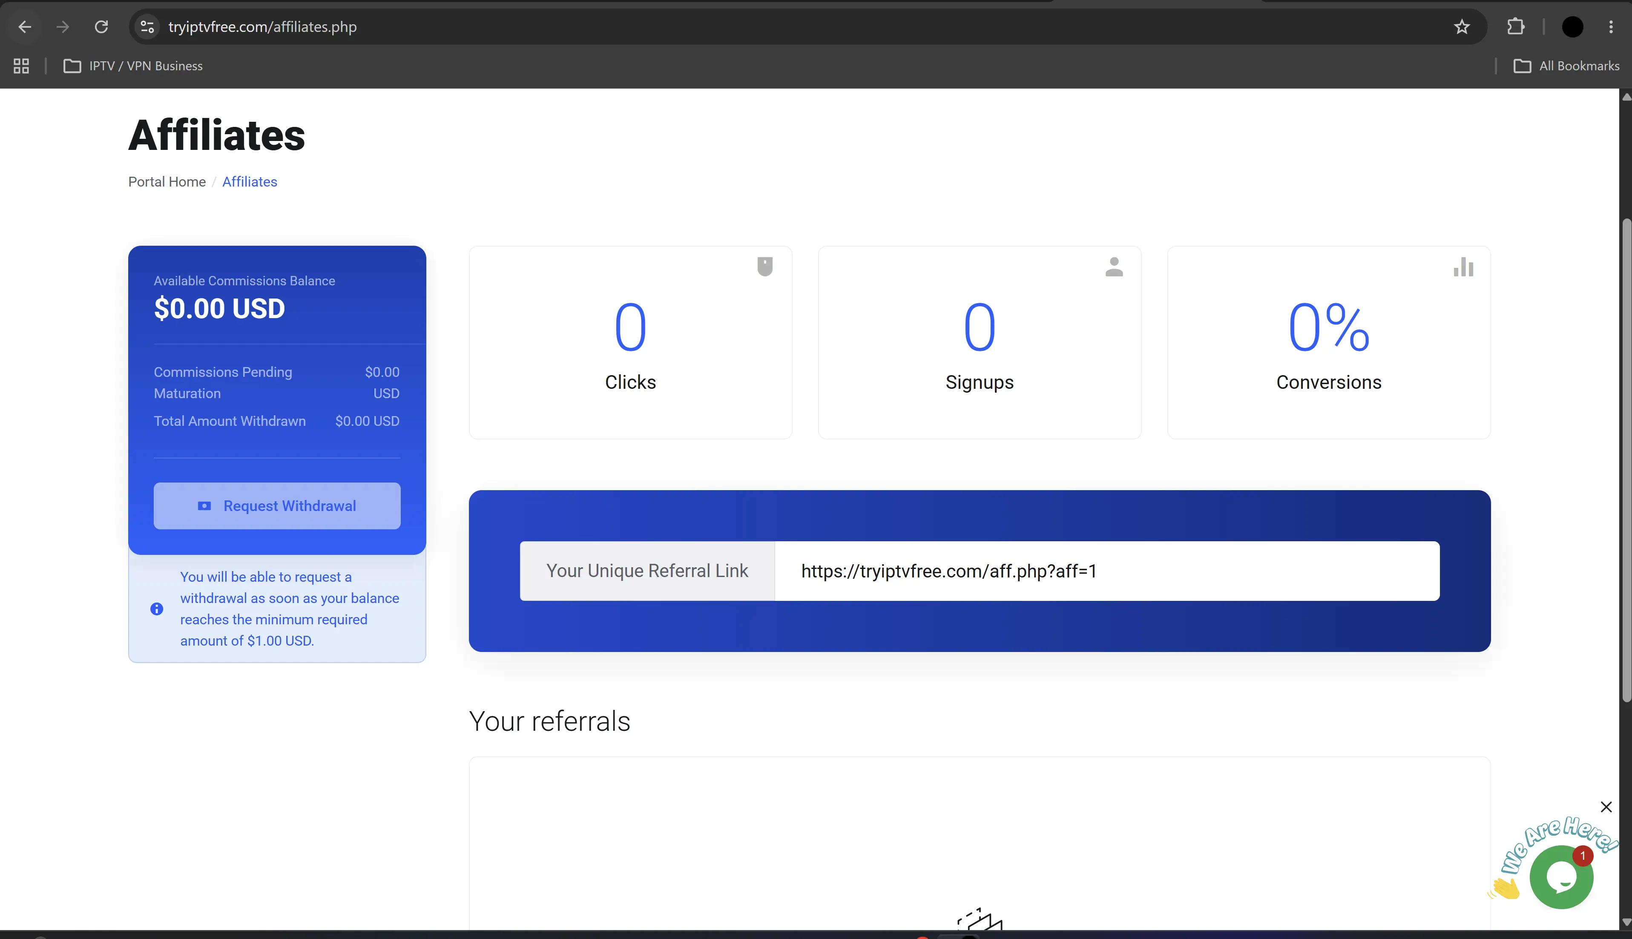Click the Affiliates page heading
Viewport: 1632px width, 939px height.
point(217,135)
